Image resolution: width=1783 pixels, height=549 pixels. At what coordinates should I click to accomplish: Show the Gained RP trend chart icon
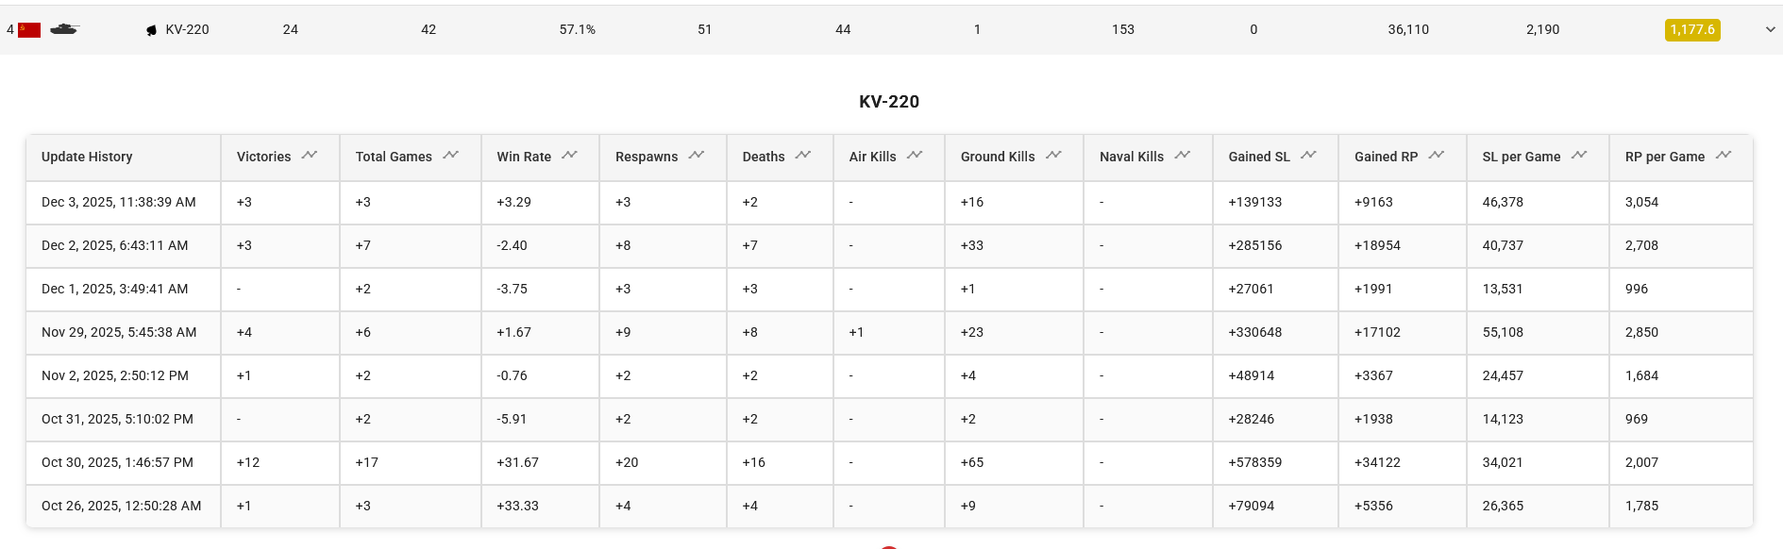1437,156
